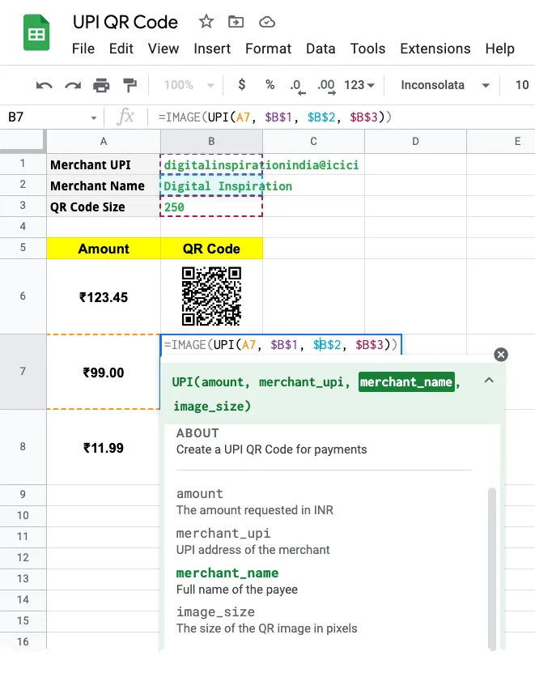
Task: Select the Paint format tool
Action: coord(128,85)
